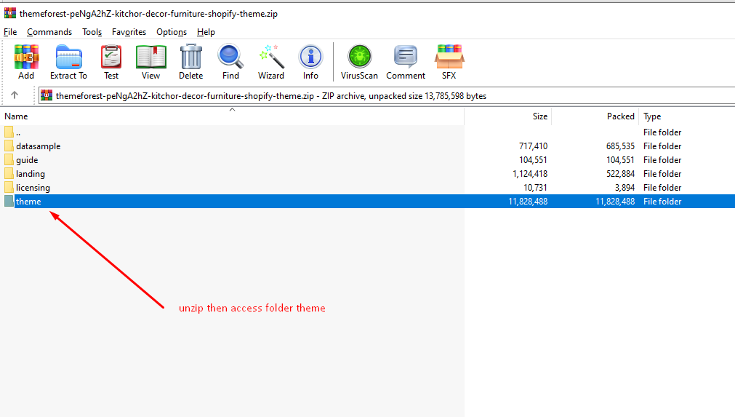The width and height of the screenshot is (735, 417).
Task: Select the landing folder name
Action: 31,173
